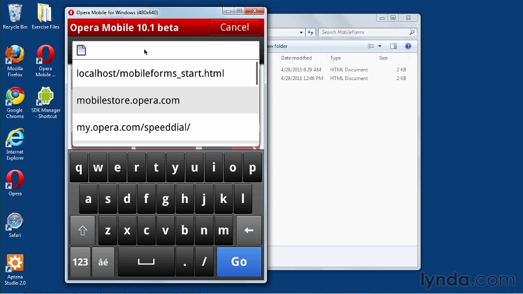This screenshot has height=294, width=523.
Task: Click the page icon in the address bar
Action: [81, 50]
